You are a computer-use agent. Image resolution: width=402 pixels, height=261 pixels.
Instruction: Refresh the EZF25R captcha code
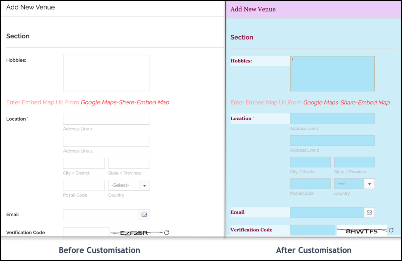coord(167,233)
